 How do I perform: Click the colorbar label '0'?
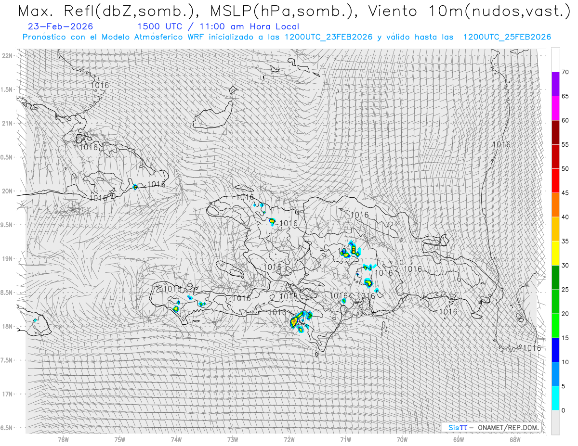(563, 410)
